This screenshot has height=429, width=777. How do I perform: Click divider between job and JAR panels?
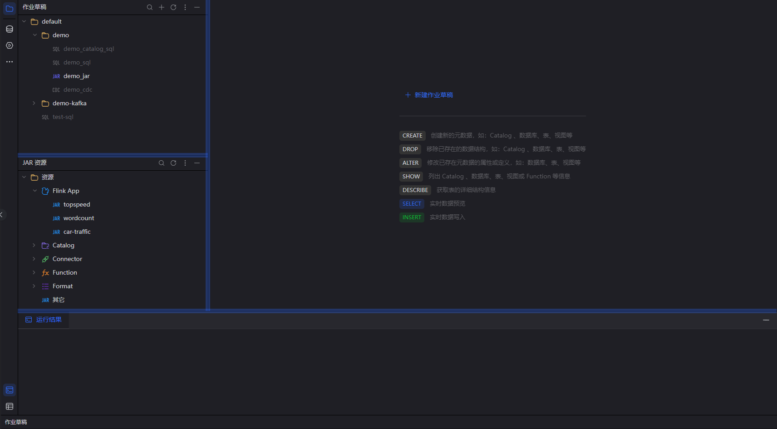113,155
